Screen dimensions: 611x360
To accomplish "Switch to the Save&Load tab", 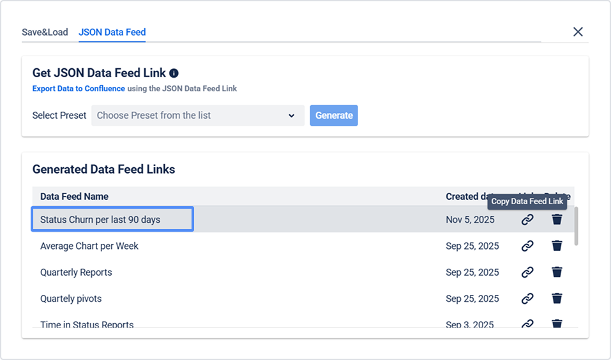I will [x=45, y=32].
